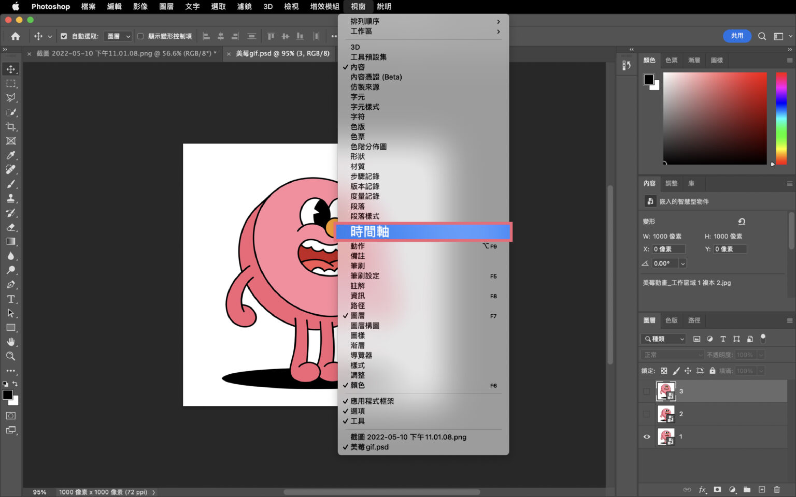Open the 圖層 auto-select dropdown

[118, 36]
